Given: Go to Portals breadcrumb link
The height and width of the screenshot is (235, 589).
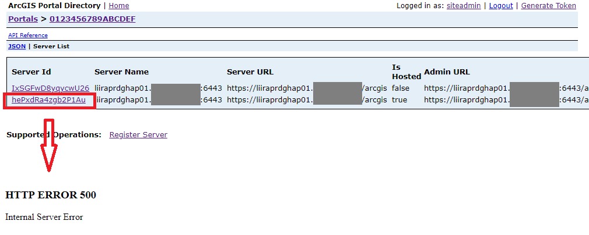Looking at the screenshot, I should 23,19.
